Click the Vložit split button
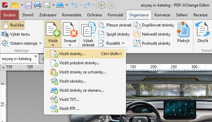212x122 pixels. pyautogui.click(x=53, y=34)
